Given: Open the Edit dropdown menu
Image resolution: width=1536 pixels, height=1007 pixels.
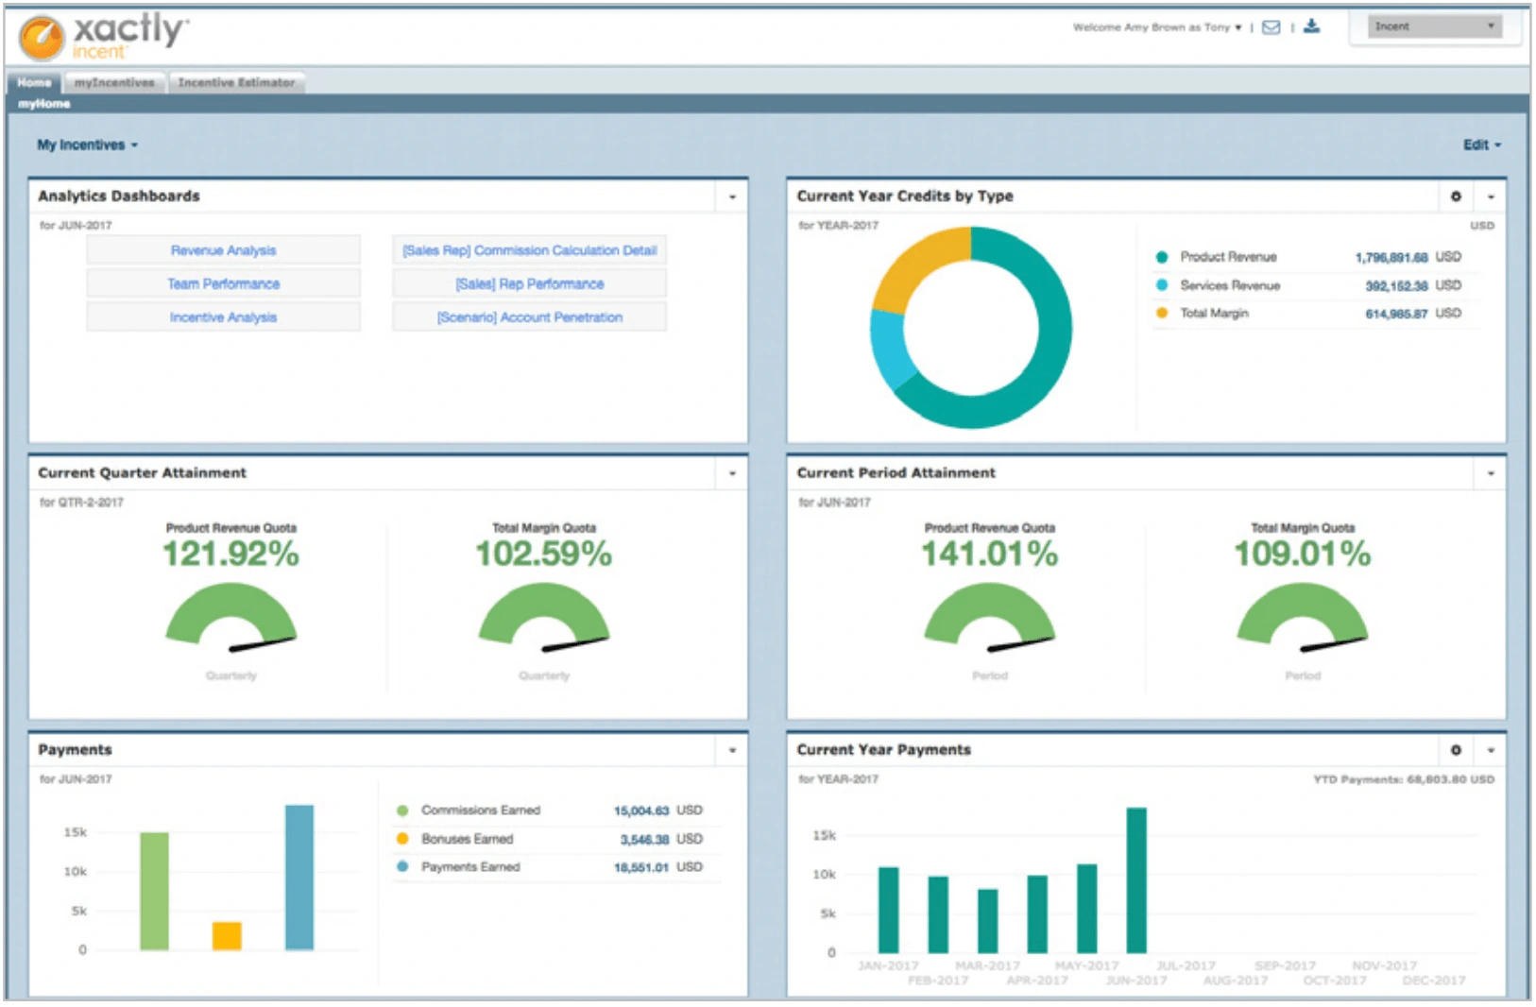Looking at the screenshot, I should coord(1481,145).
